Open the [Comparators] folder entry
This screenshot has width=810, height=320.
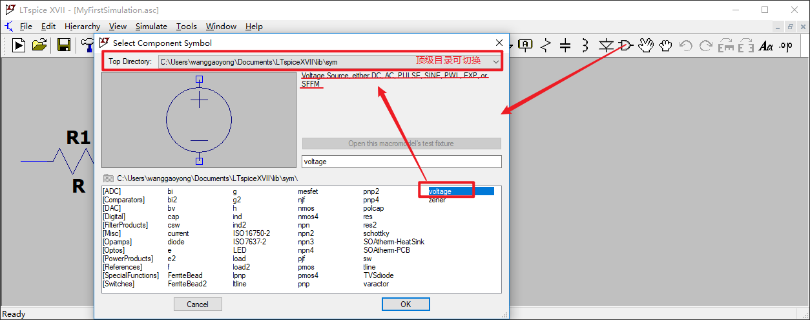pyautogui.click(x=123, y=200)
